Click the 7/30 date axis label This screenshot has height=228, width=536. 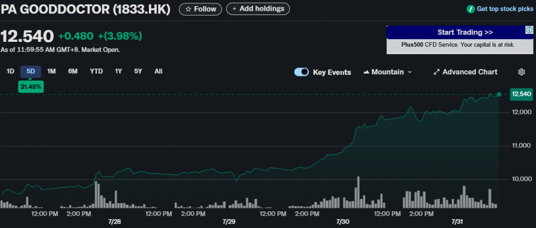[x=343, y=222]
